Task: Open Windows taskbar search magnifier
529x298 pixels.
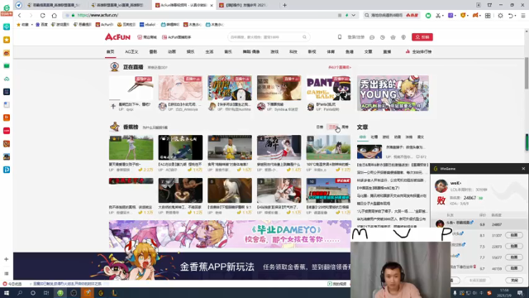Action: coord(20,293)
